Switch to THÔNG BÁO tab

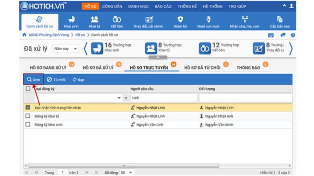click(248, 68)
